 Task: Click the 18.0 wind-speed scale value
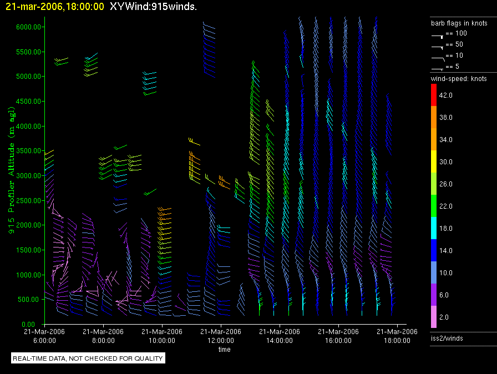tap(445, 228)
